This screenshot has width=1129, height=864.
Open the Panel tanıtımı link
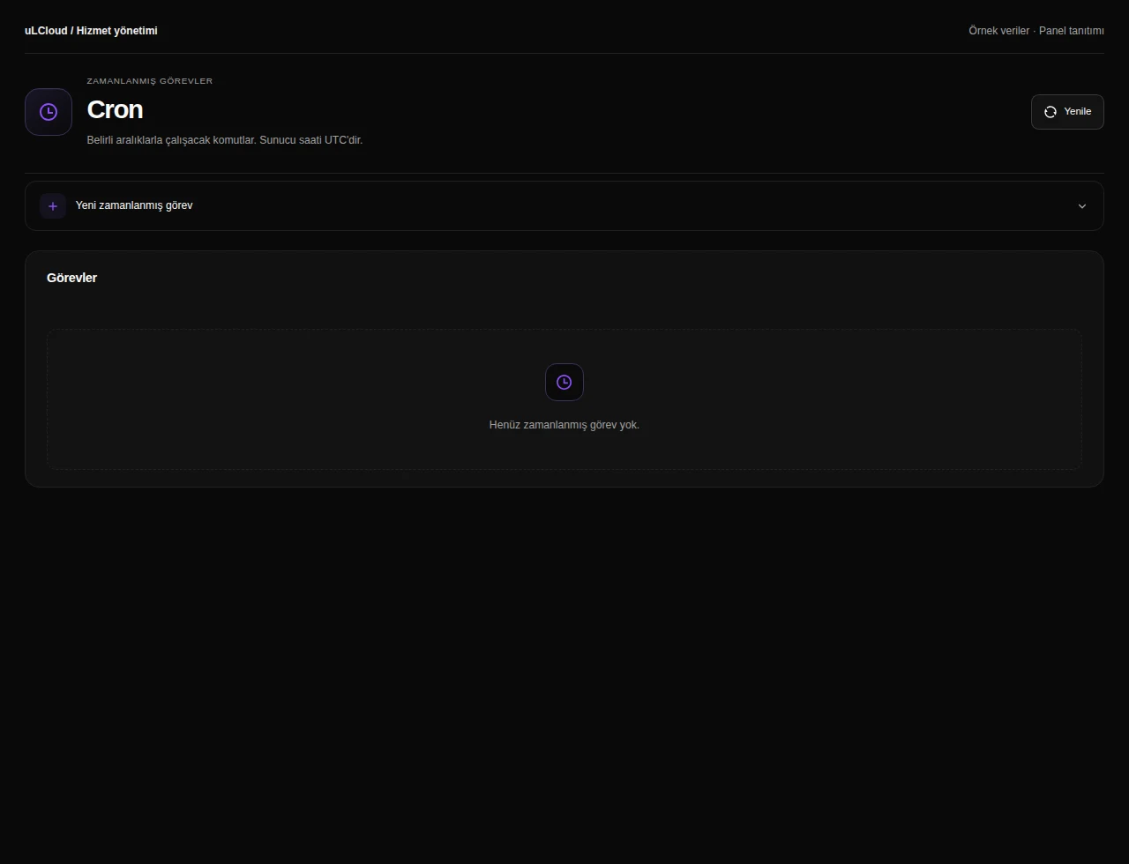coord(1072,31)
